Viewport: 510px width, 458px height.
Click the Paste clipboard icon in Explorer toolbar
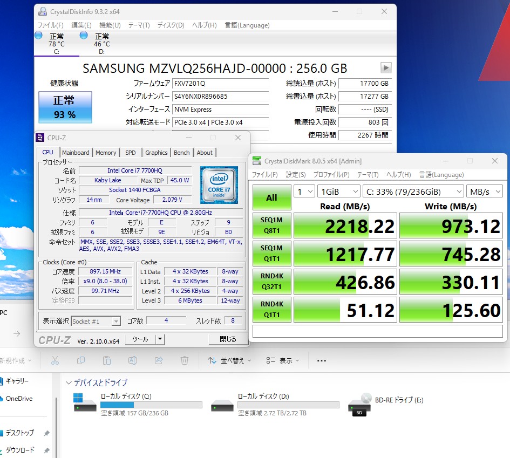pyautogui.click(x=107, y=360)
